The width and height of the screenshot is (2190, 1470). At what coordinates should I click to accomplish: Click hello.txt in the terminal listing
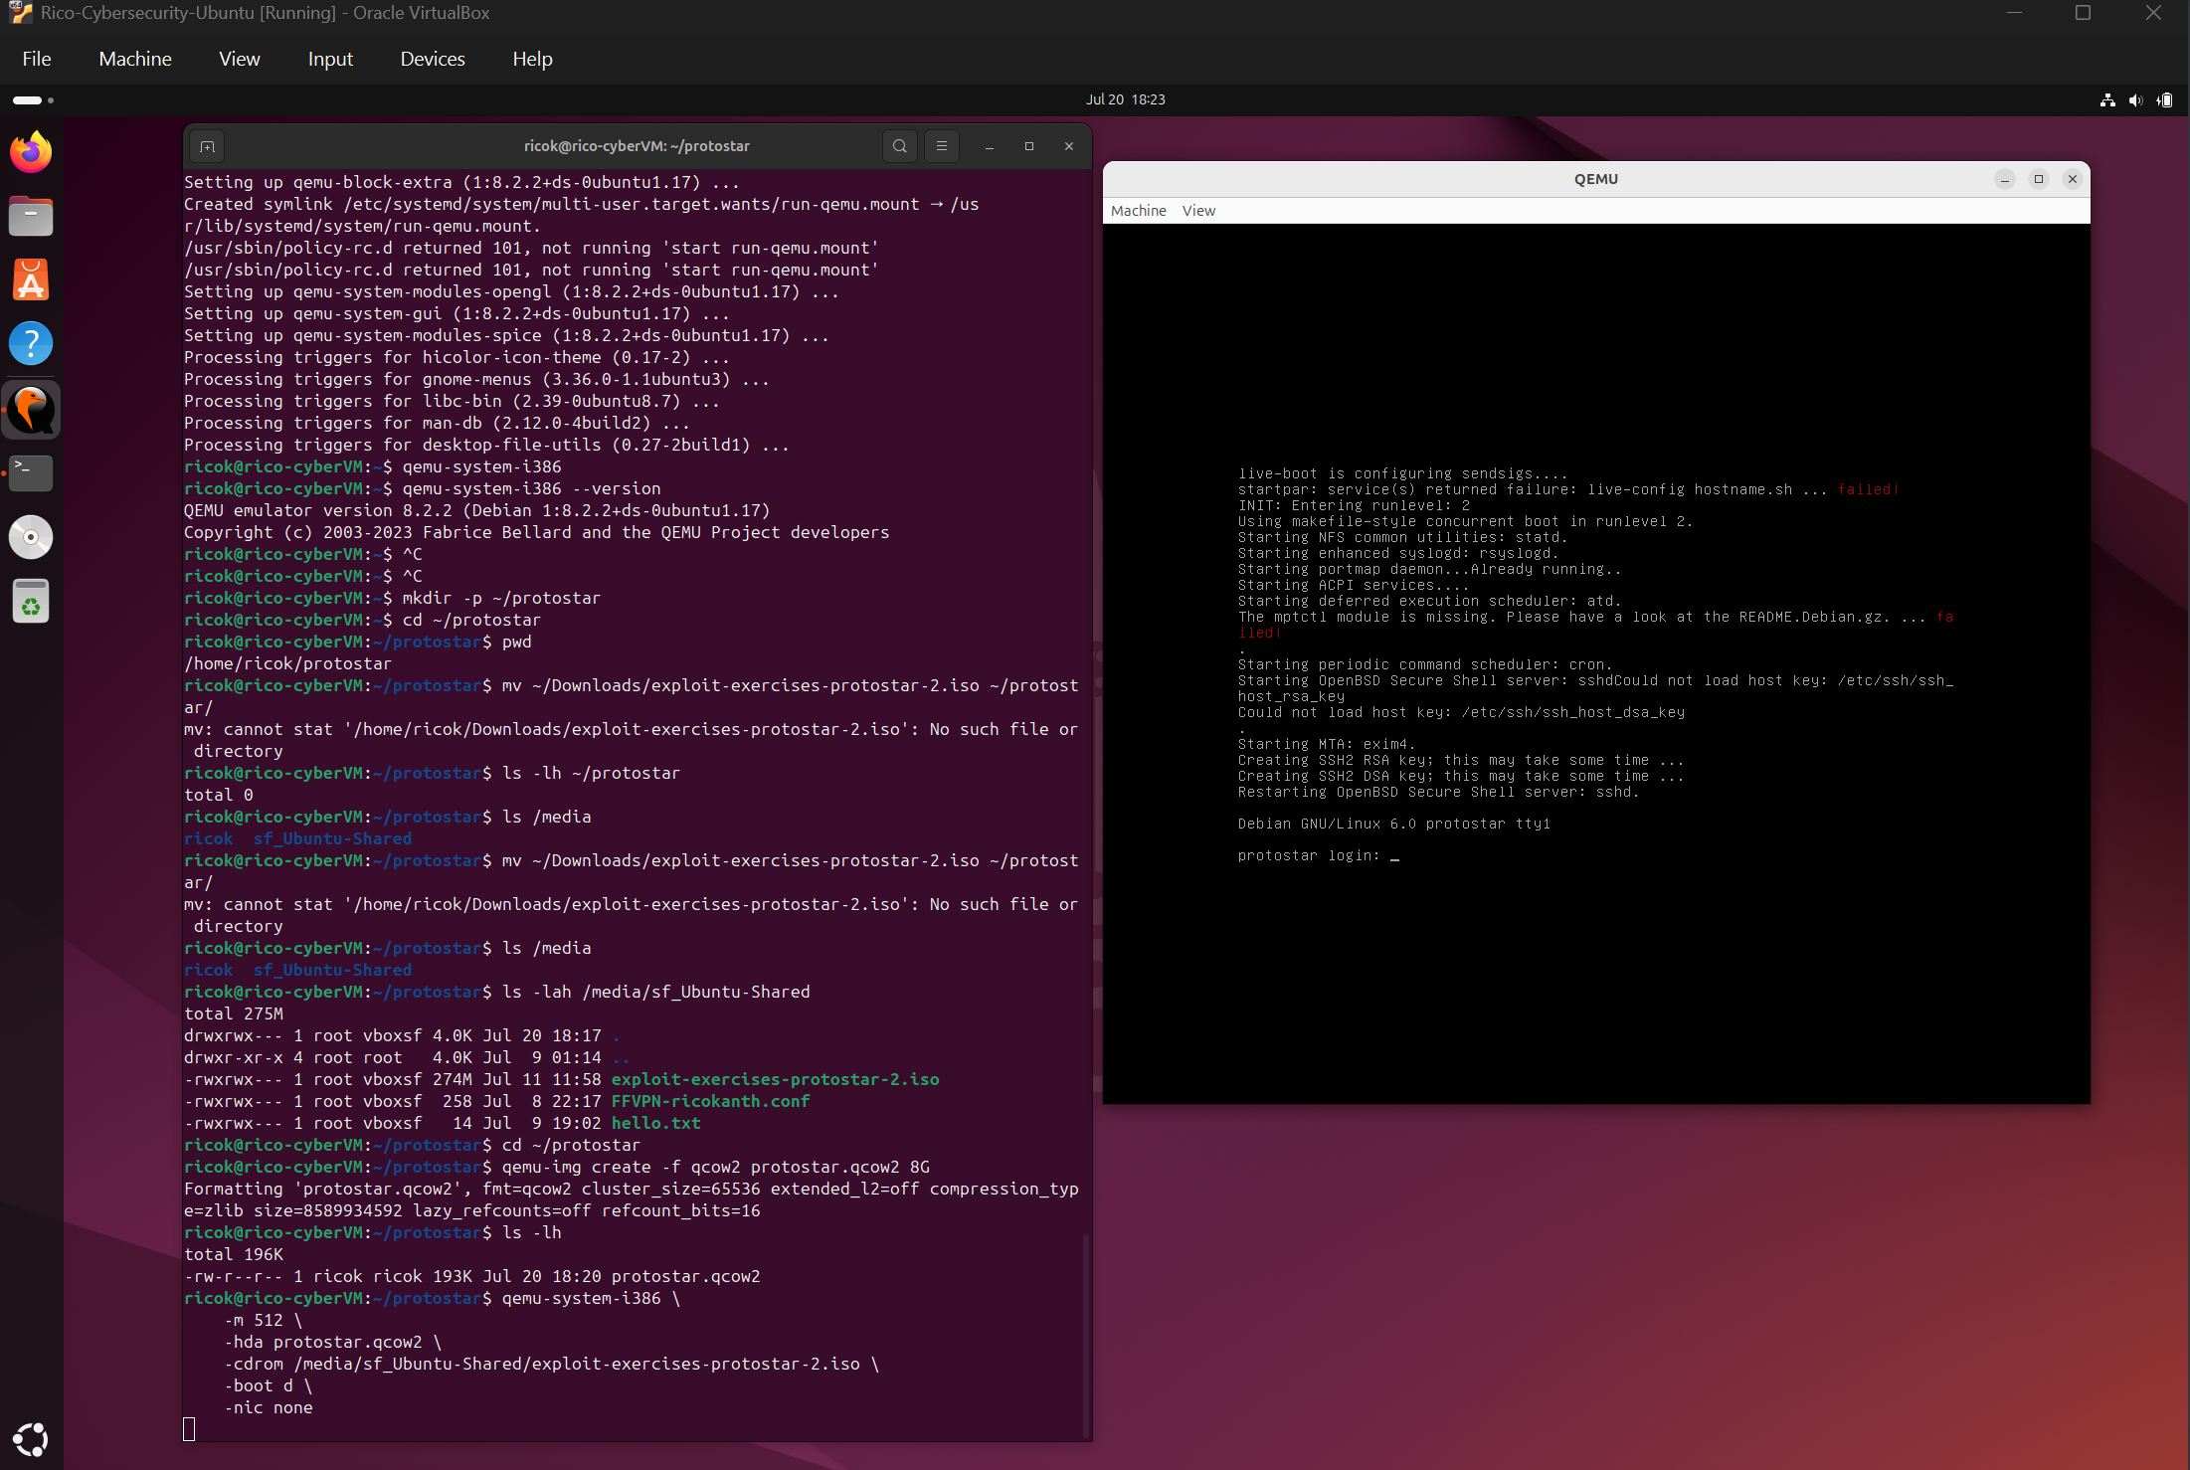pyautogui.click(x=655, y=1123)
